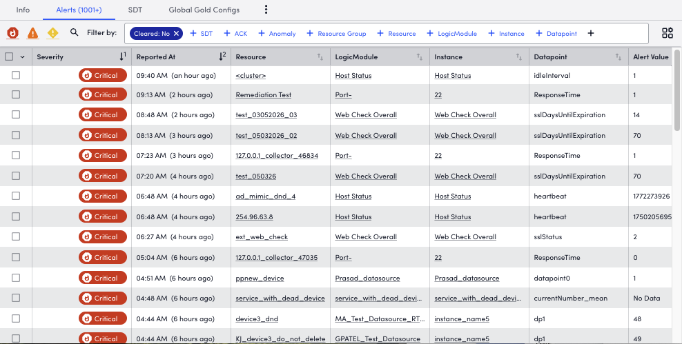Sort by the Datapoint column arrows
Viewport: 682px width, 344px height.
coord(618,57)
